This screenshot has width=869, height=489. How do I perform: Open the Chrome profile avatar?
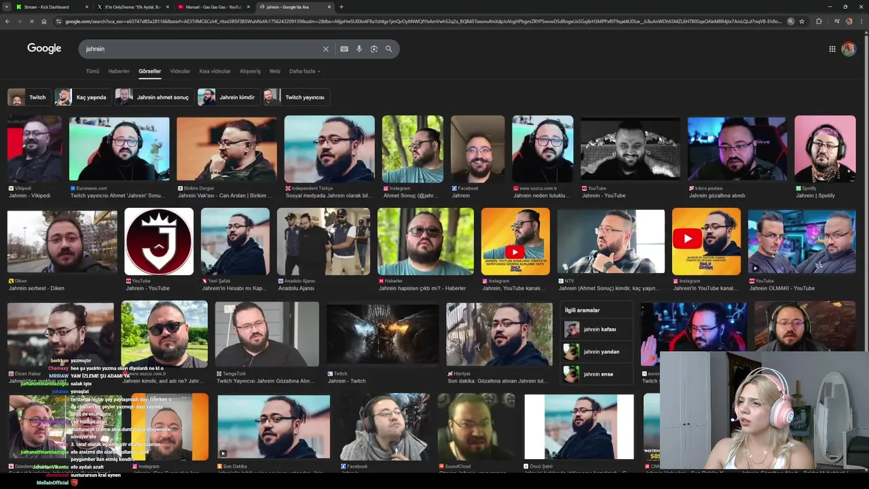click(849, 21)
